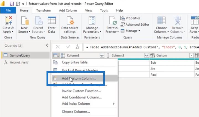
Task: Switch to the Transform tab
Action: point(43,10)
